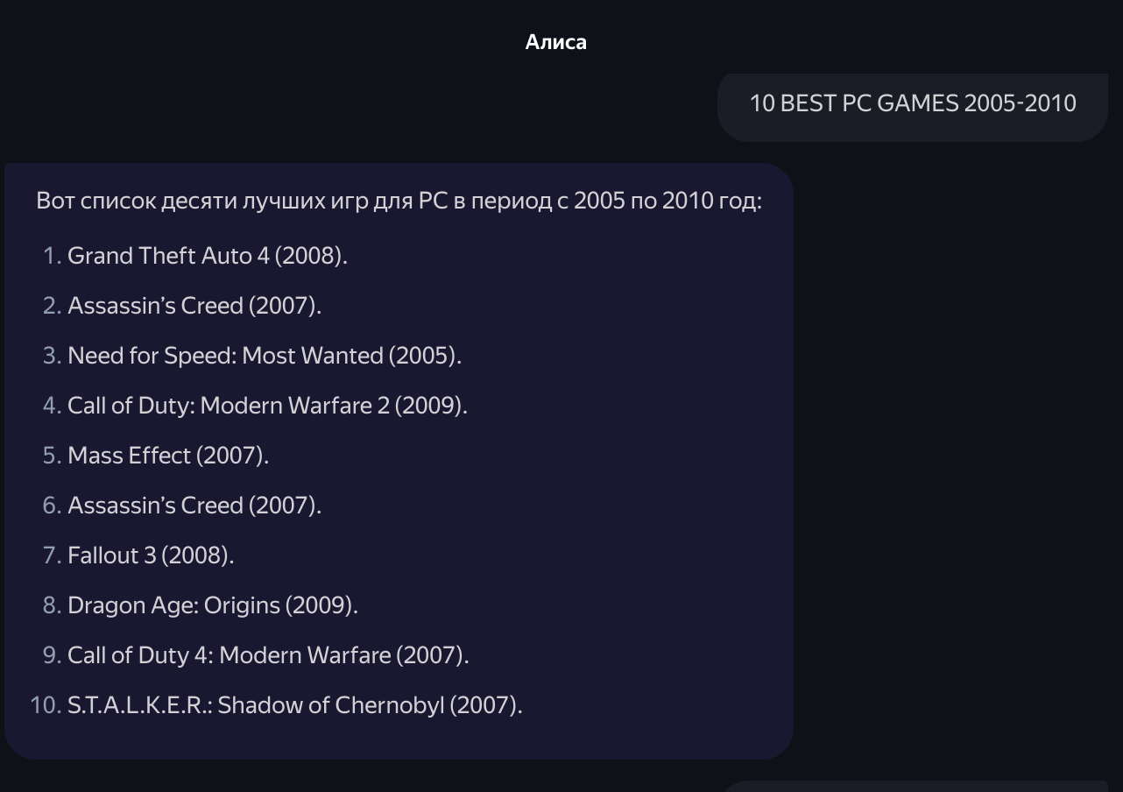Click the list number "8." marker
This screenshot has width=1123, height=792.
coord(53,605)
